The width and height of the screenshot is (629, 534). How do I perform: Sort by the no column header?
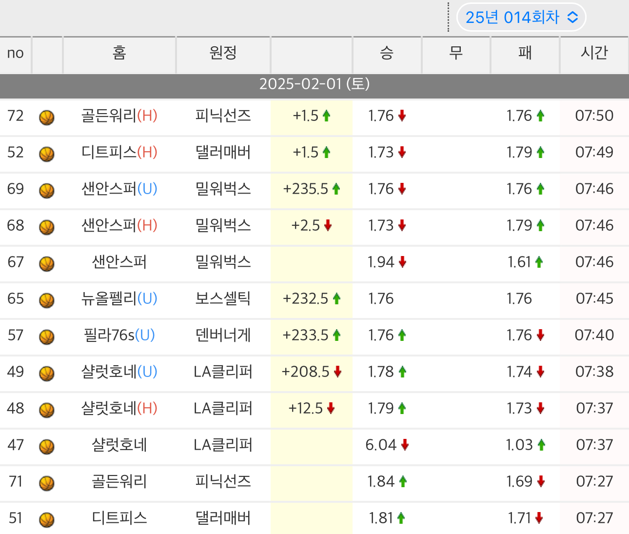(16, 55)
